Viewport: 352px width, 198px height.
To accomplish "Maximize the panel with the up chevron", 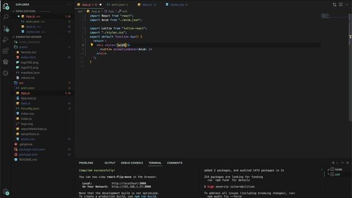I will [342, 163].
